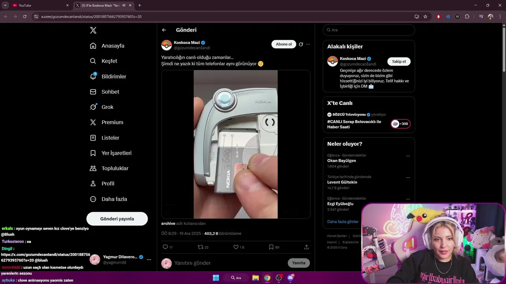Expand the Daha fazla menu
The width and height of the screenshot is (506, 284).
108,199
